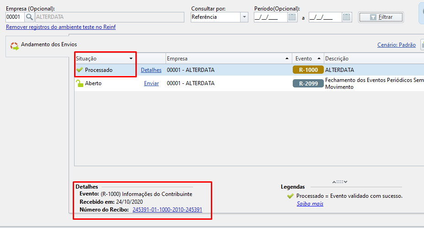Click the Empresa column header

pos(228,59)
